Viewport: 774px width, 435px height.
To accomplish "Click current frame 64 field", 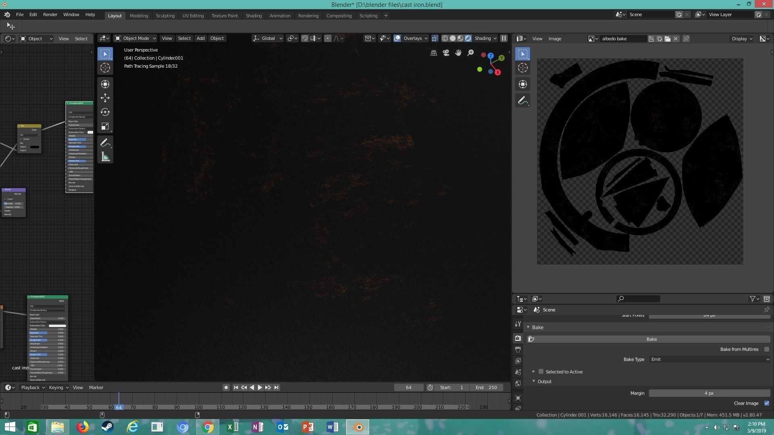I will click(409, 387).
